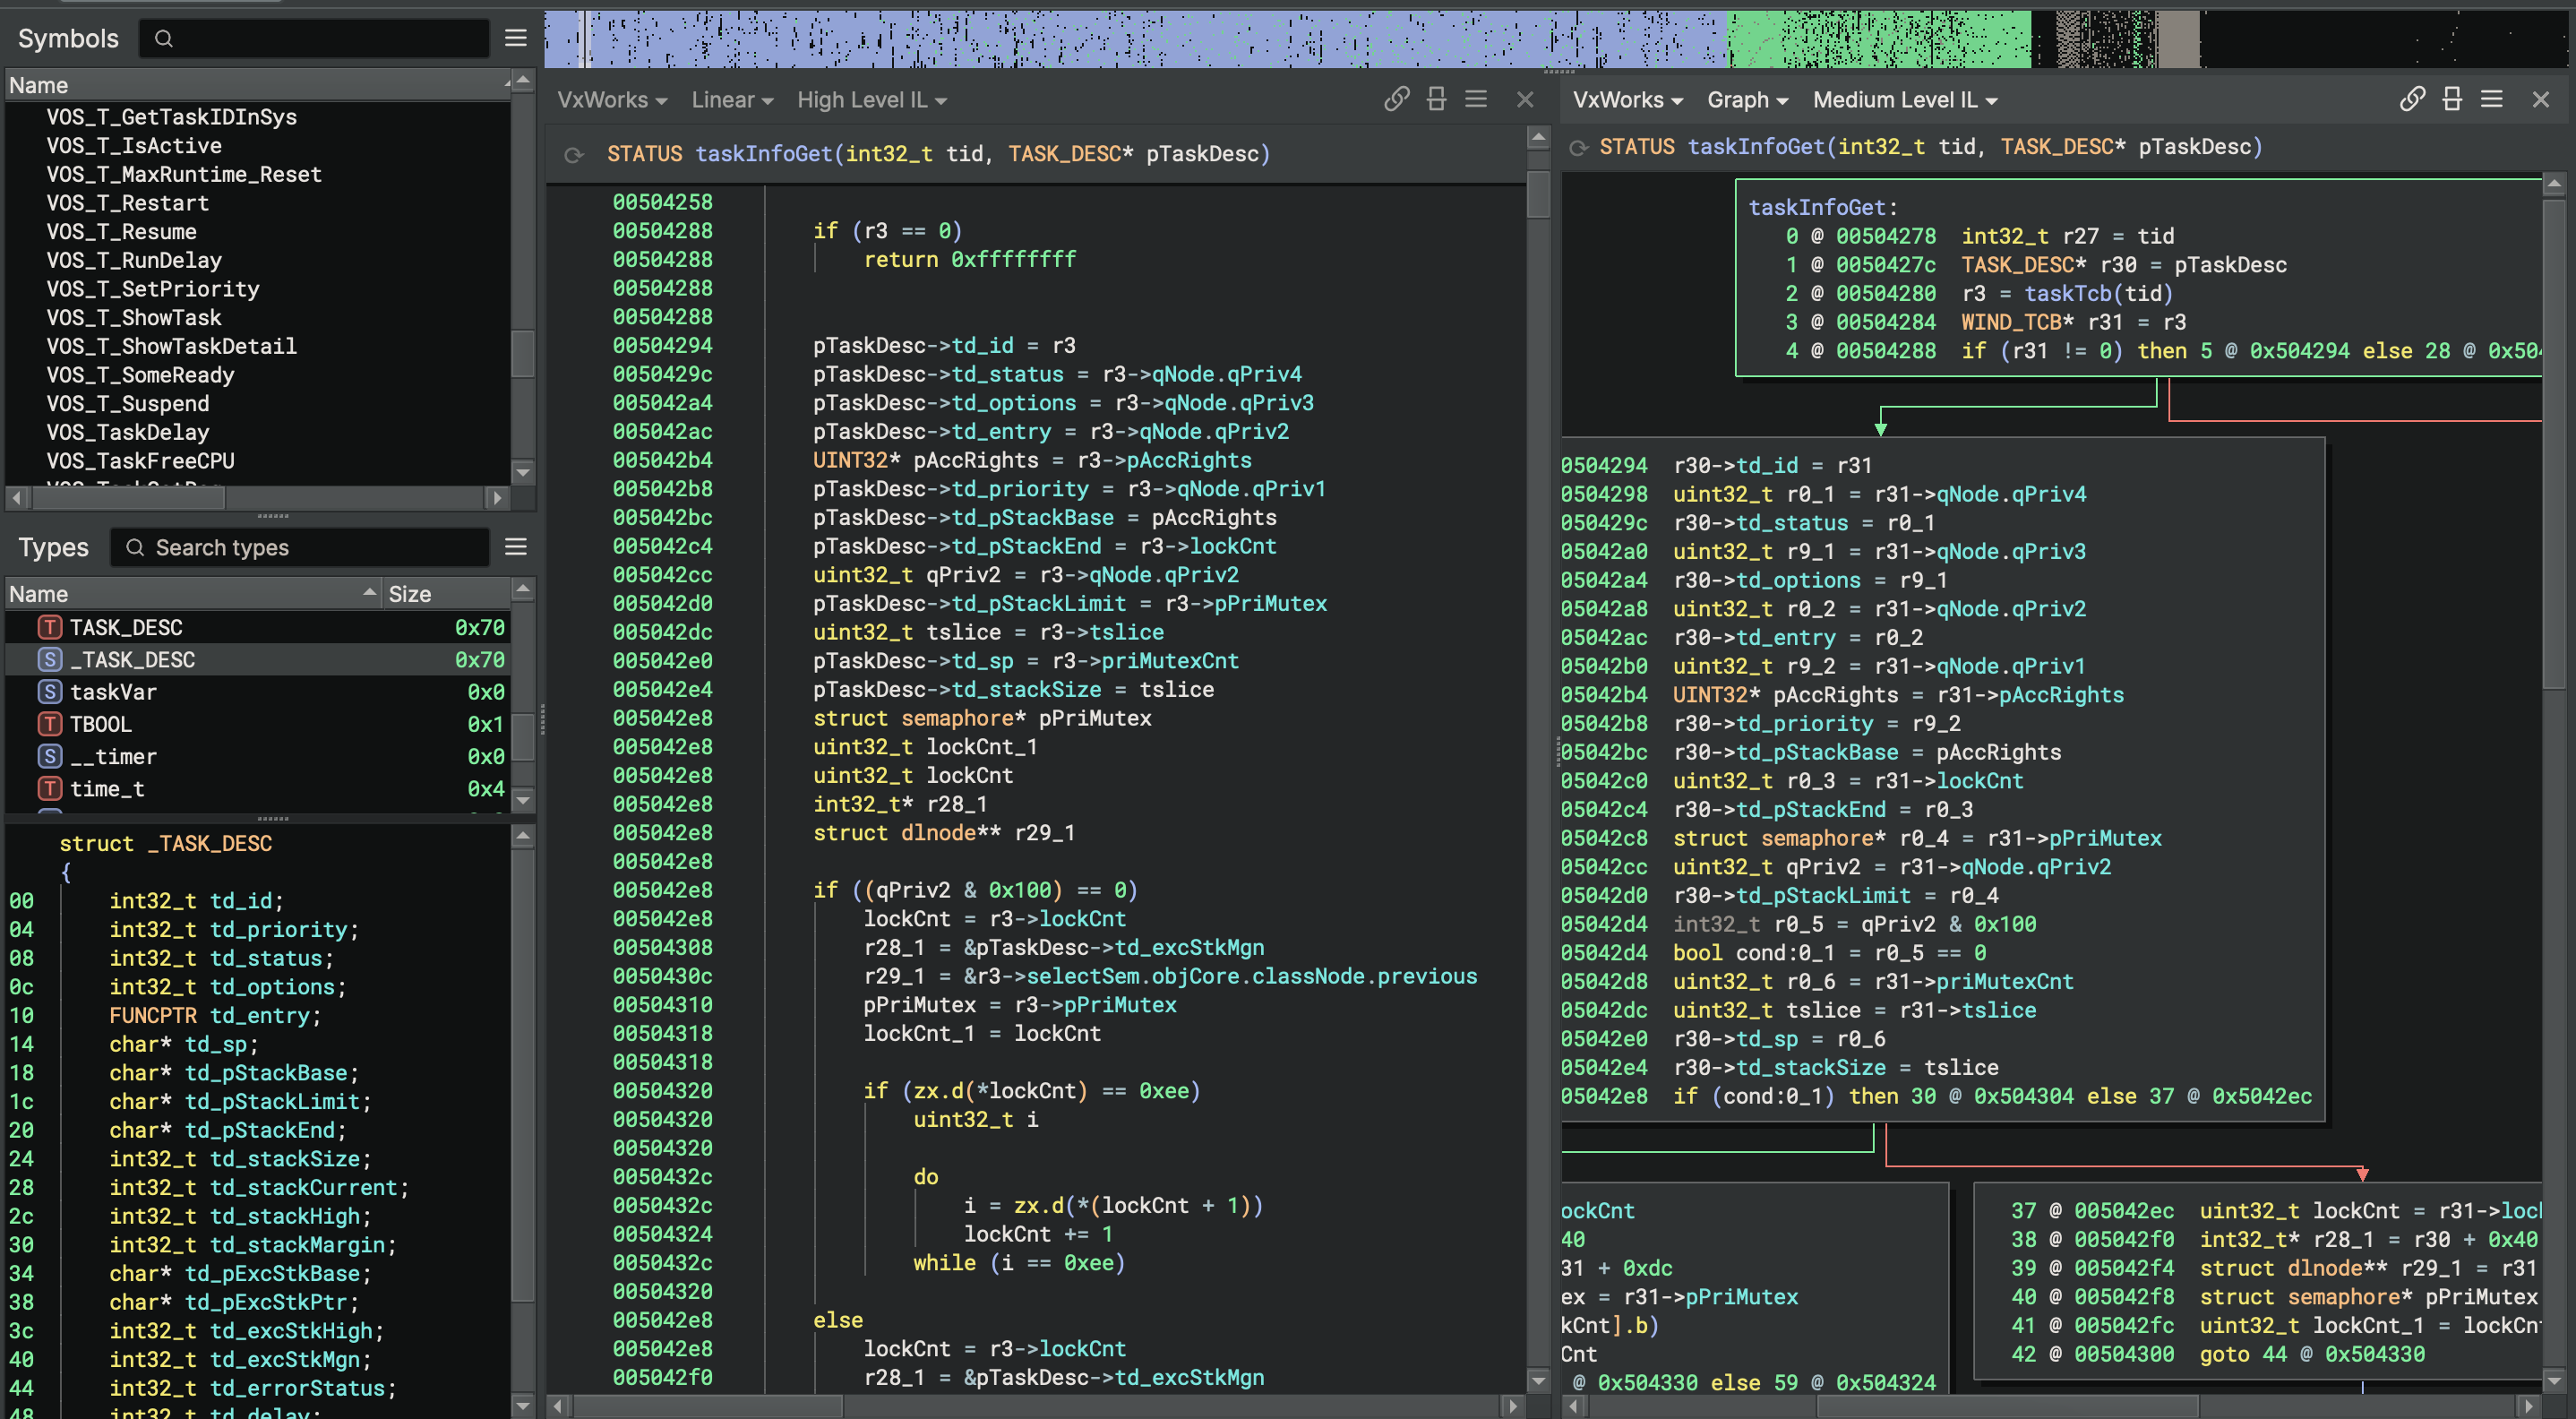This screenshot has width=2576, height=1419.
Task: Close the graph view pane
Action: pos(2540,99)
